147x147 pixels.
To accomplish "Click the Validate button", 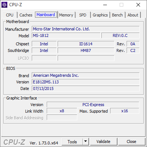I will pyautogui.click(x=103, y=142).
